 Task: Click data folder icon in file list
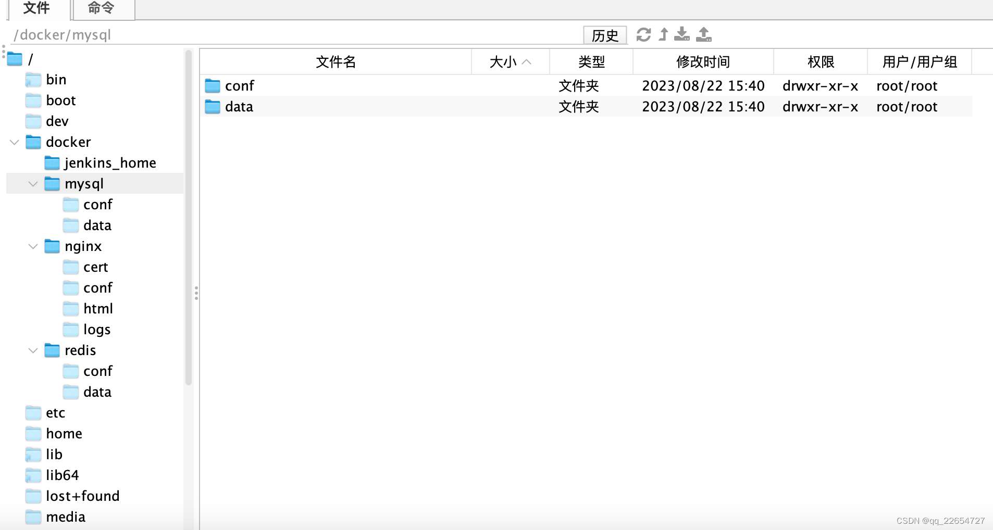213,107
